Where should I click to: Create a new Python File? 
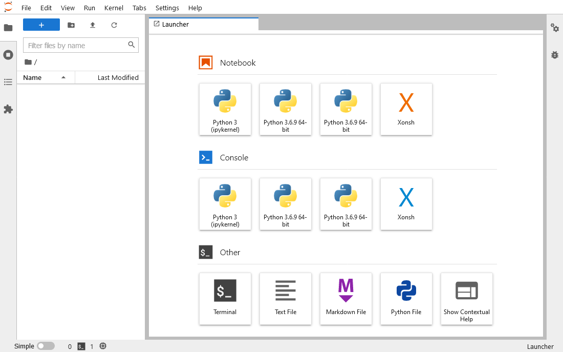[x=406, y=299]
